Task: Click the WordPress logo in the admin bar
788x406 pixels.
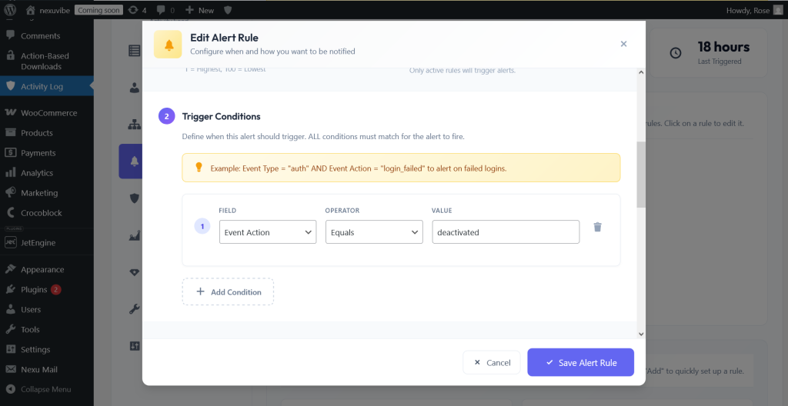Action: point(10,10)
